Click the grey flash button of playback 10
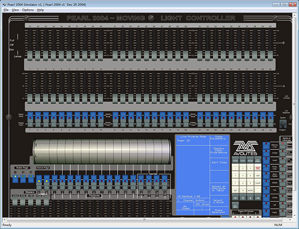The width and height of the screenshot is (299, 229). pyautogui.click(x=125, y=186)
